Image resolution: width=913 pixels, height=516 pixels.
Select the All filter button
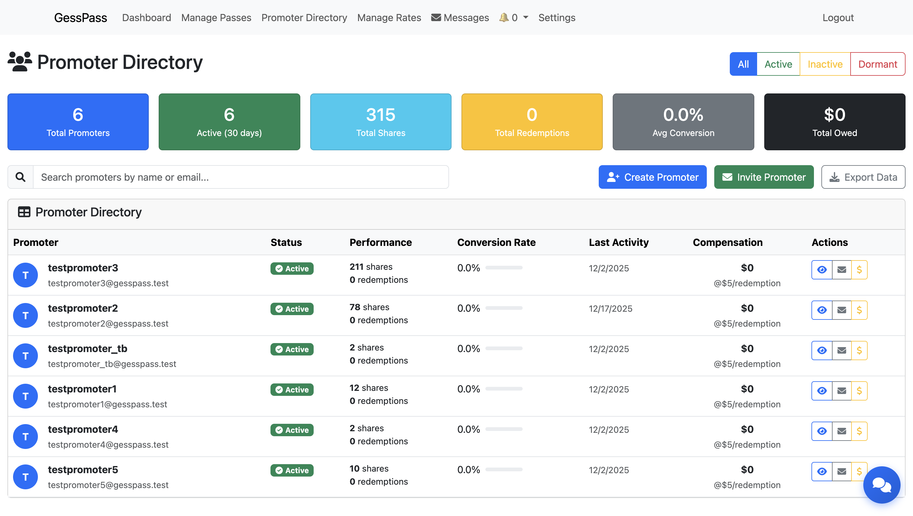[743, 64]
